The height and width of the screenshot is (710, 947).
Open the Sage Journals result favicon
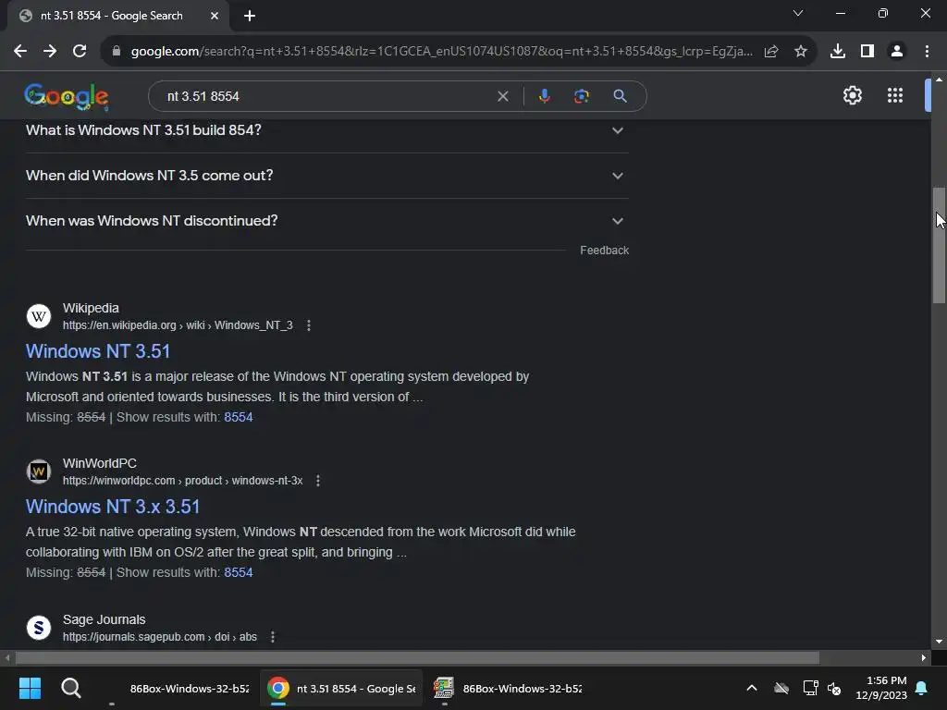[39, 628]
